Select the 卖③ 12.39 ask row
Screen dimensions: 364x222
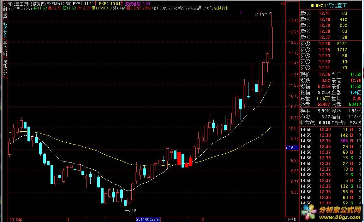[331, 25]
